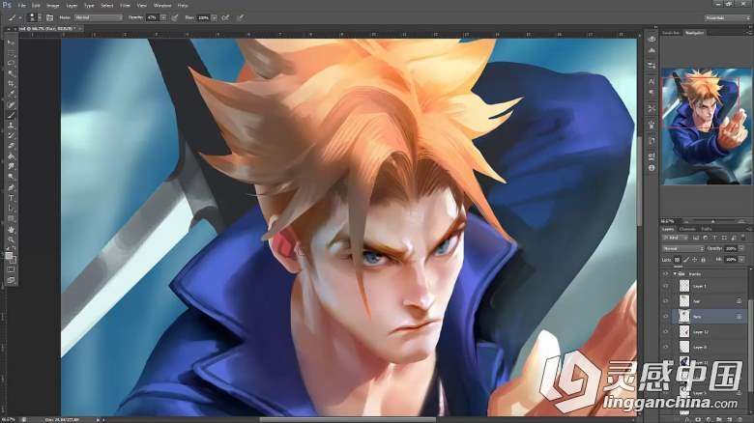This screenshot has height=423, width=754.
Task: Select the Brush tool in toolbox
Action: click(11, 115)
